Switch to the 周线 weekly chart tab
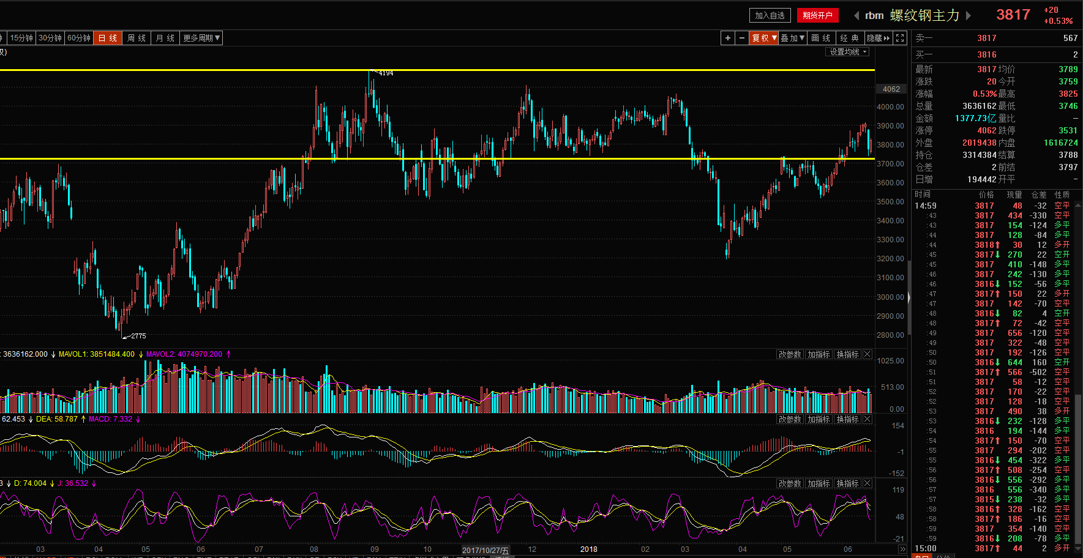Screen dimensions: 1083x558 pyautogui.click(x=137, y=38)
